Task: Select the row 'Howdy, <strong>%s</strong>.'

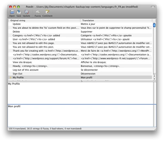Action: pyautogui.click(x=80, y=66)
